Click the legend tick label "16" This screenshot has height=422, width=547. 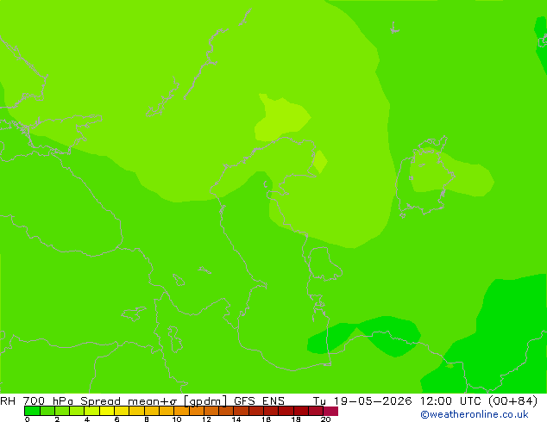point(266,419)
